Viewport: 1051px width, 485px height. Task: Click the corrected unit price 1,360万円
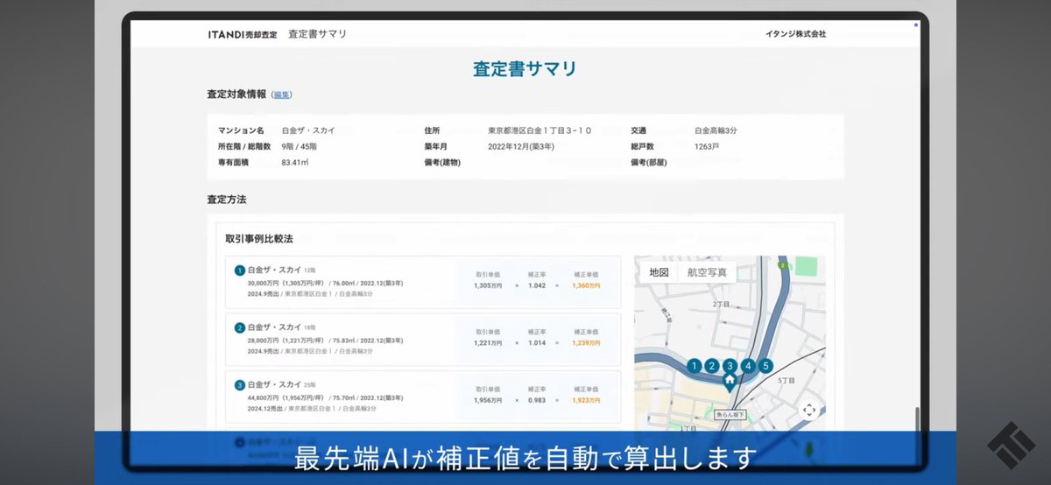[586, 285]
